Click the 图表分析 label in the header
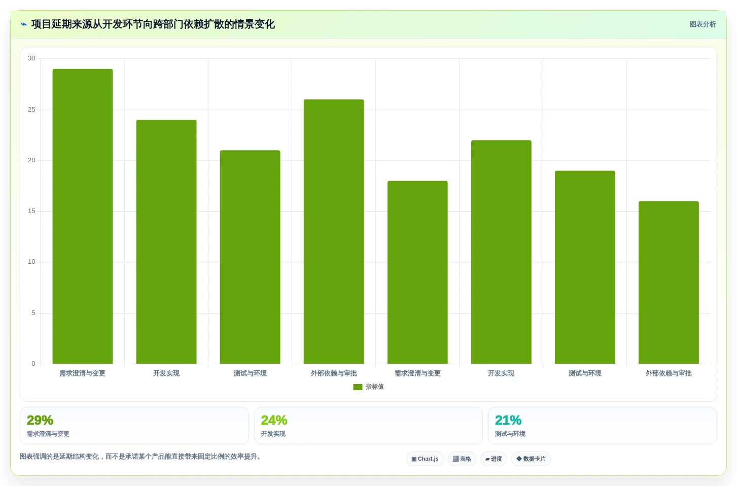Screen dimensions: 737x486 (x=703, y=24)
